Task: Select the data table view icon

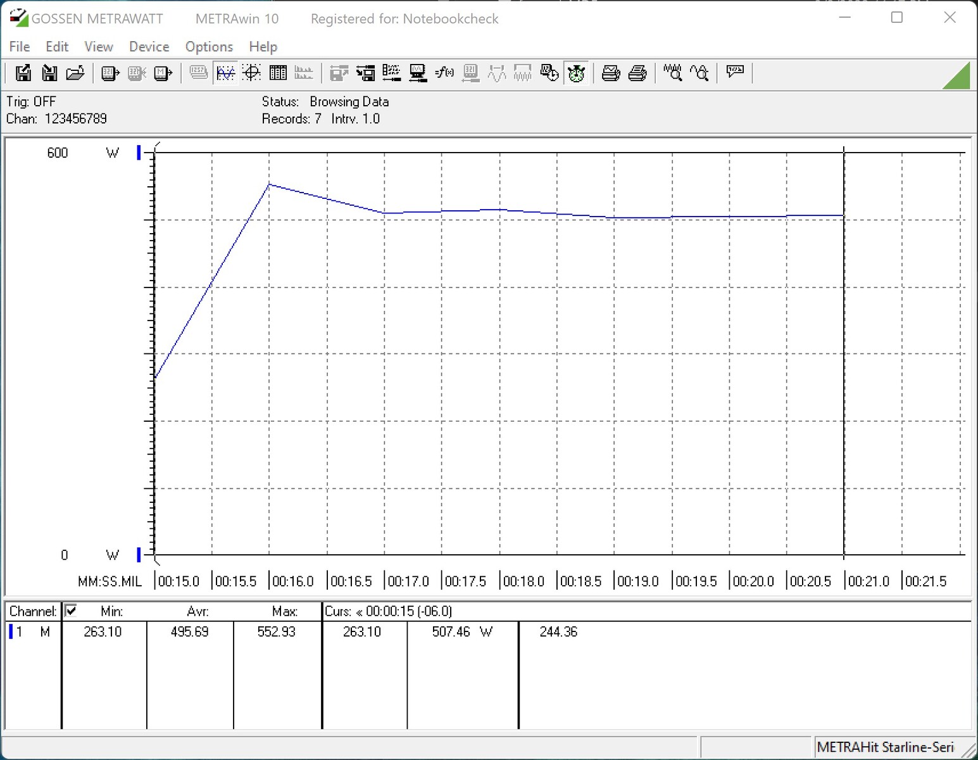Action: 278,73
